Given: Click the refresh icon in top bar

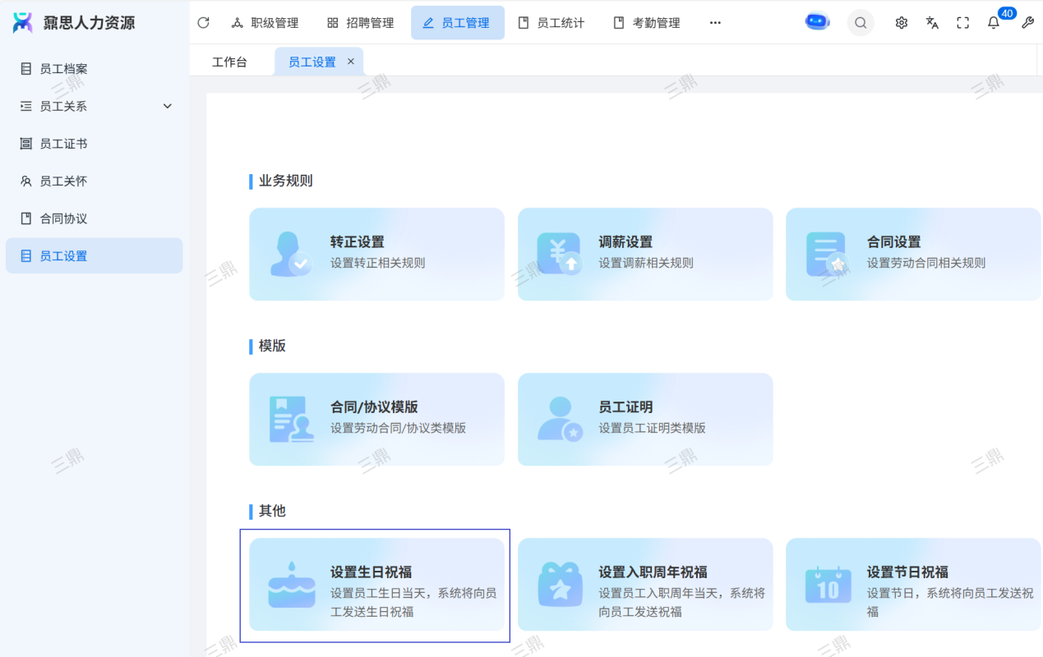Looking at the screenshot, I should point(204,23).
